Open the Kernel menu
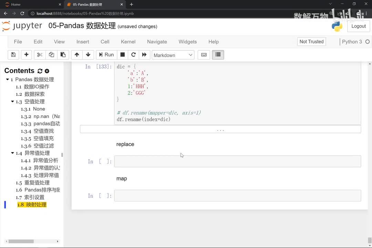The width and height of the screenshot is (372, 248). 128,42
